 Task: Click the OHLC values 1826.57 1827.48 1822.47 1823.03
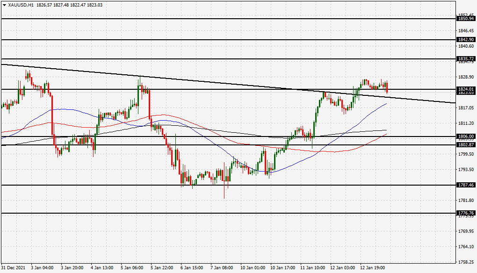pyautogui.click(x=69, y=5)
